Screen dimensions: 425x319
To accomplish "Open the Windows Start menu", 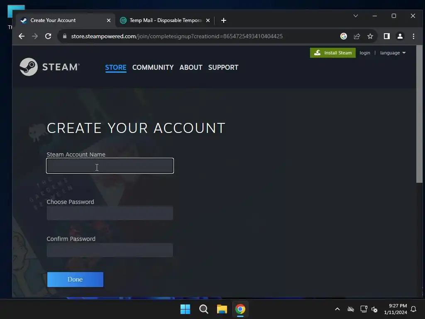I will click(186, 309).
